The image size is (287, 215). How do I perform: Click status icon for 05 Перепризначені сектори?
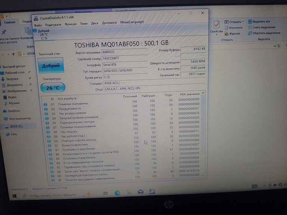(47, 123)
